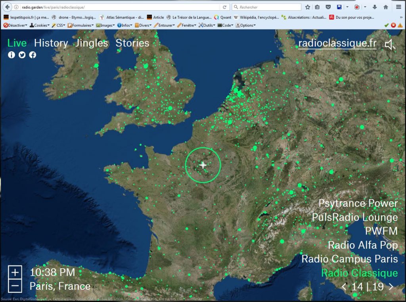
Task: Bookmark this page with the star icon
Action: pyautogui.click(x=308, y=7)
